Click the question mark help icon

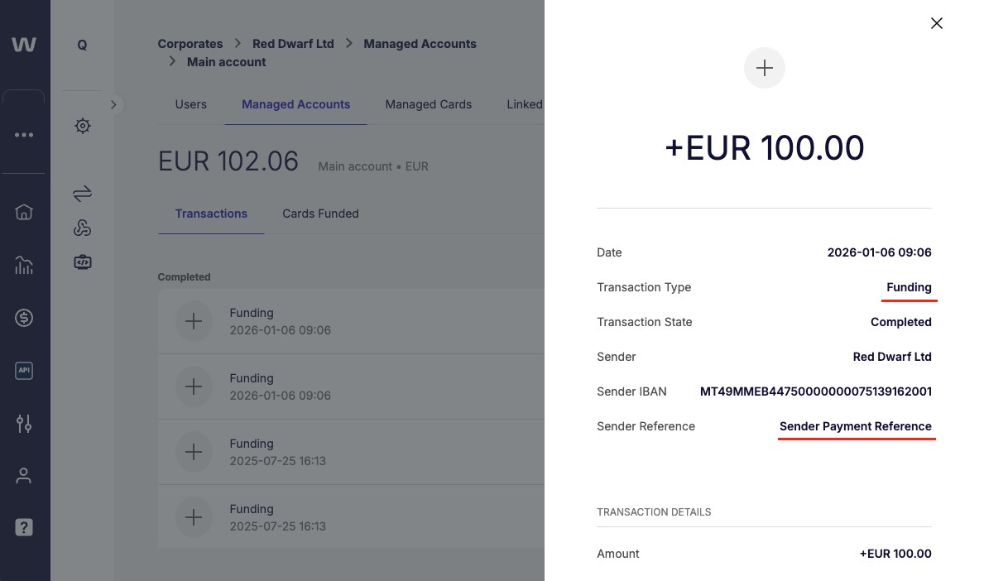click(x=24, y=527)
